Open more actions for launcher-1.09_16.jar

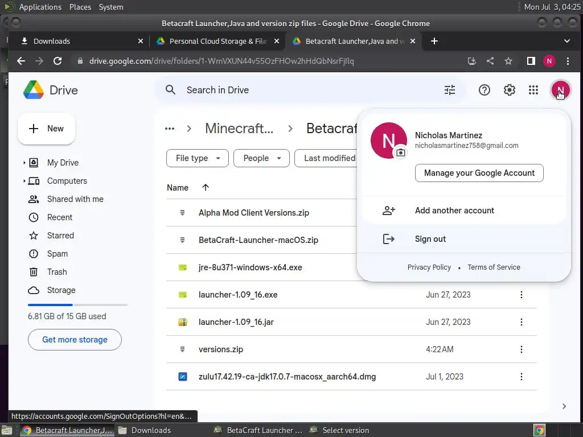[x=522, y=322]
